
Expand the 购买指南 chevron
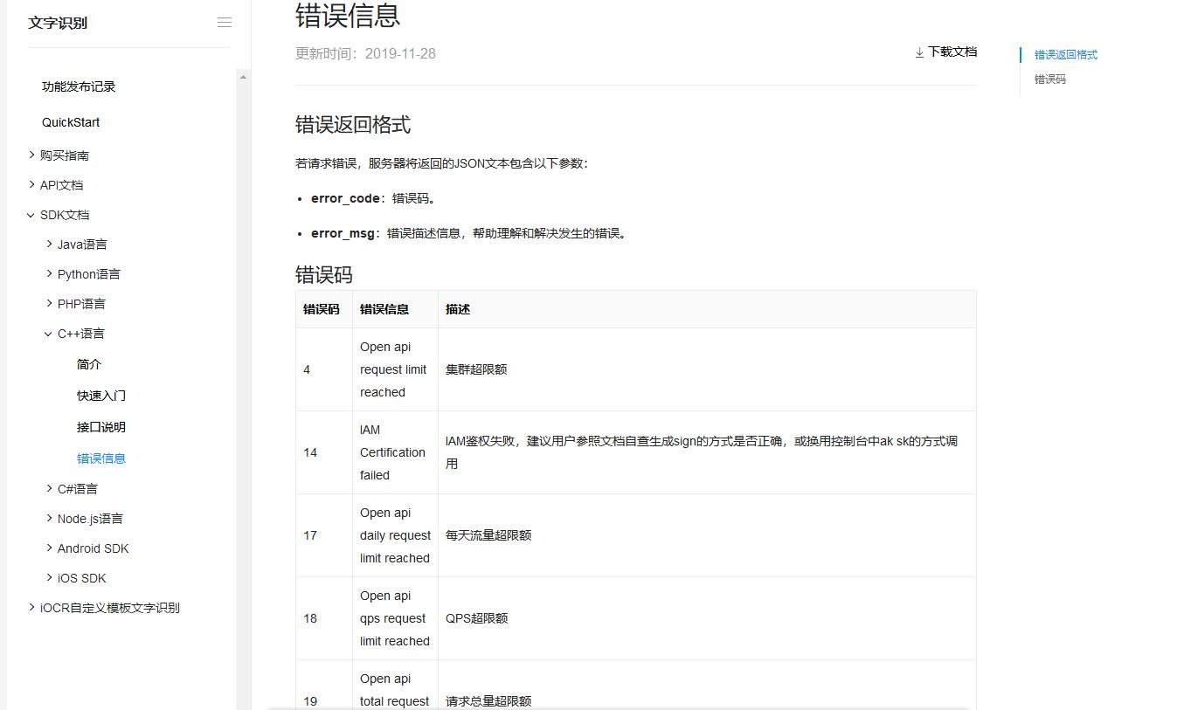pos(31,155)
